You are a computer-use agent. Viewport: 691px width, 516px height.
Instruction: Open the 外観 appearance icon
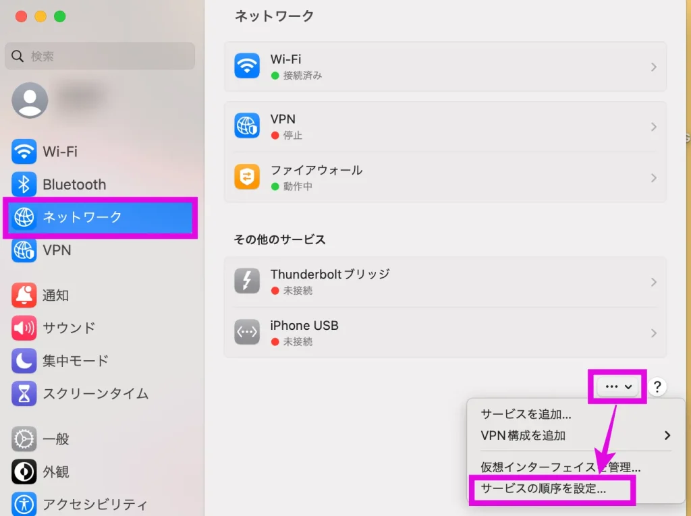[x=24, y=471]
